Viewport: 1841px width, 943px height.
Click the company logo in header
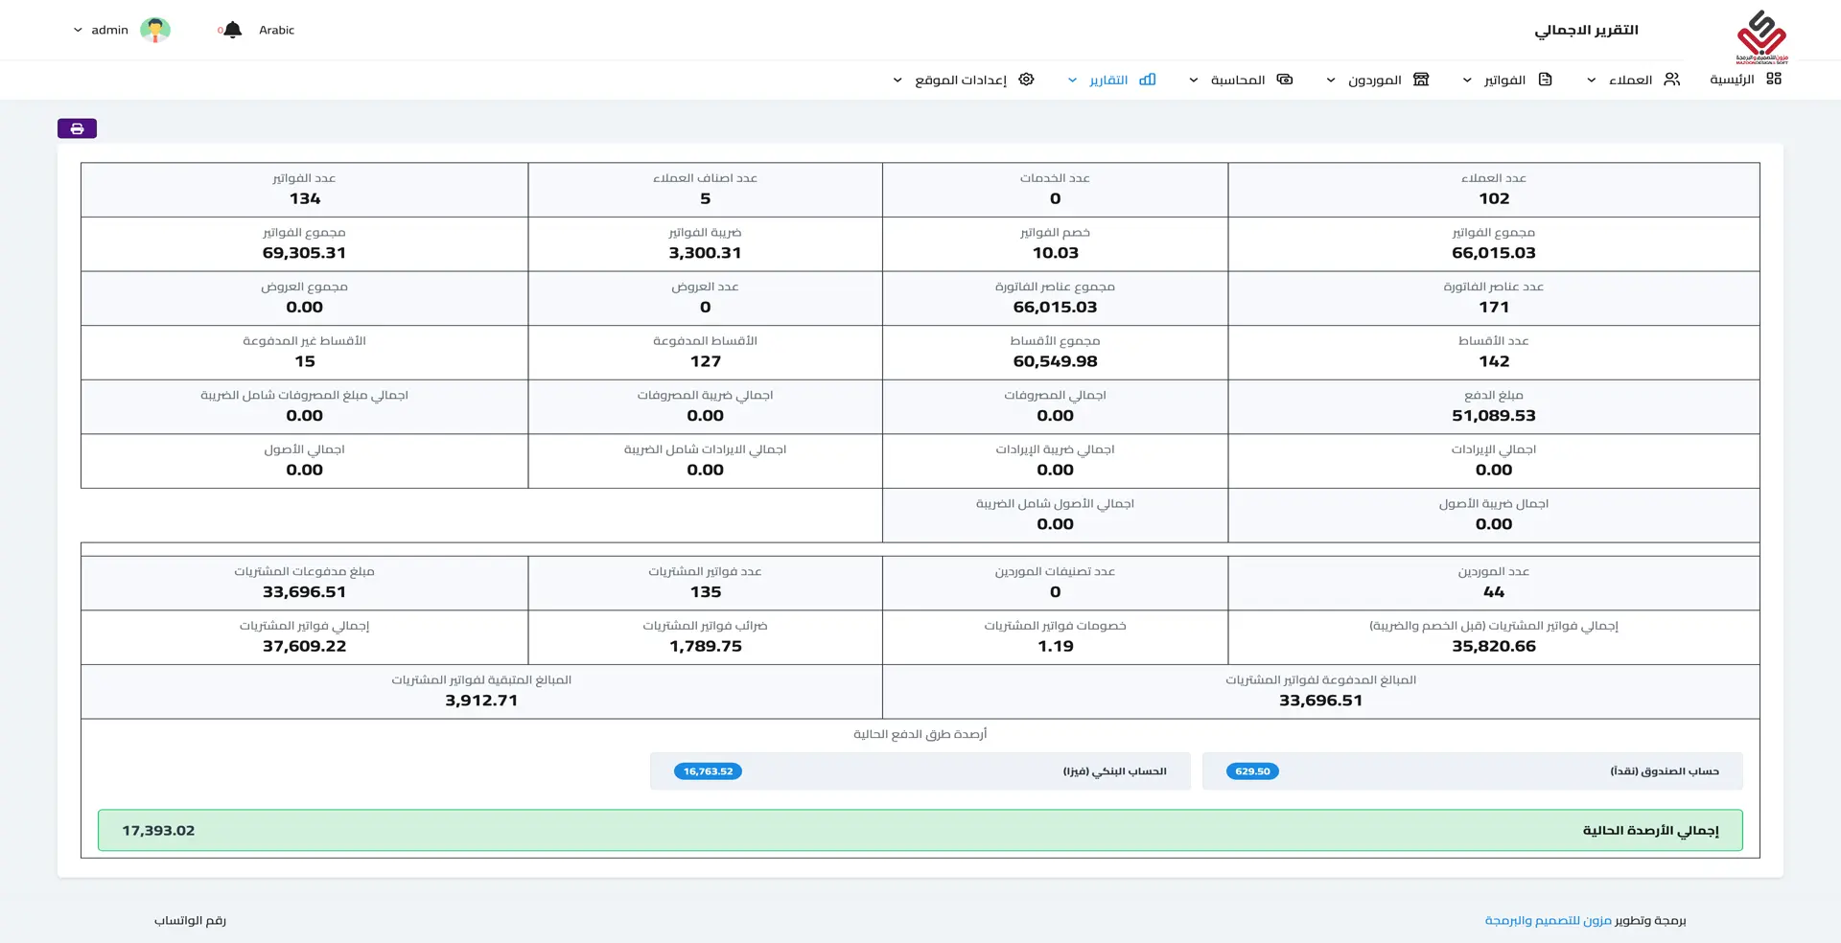[1761, 36]
